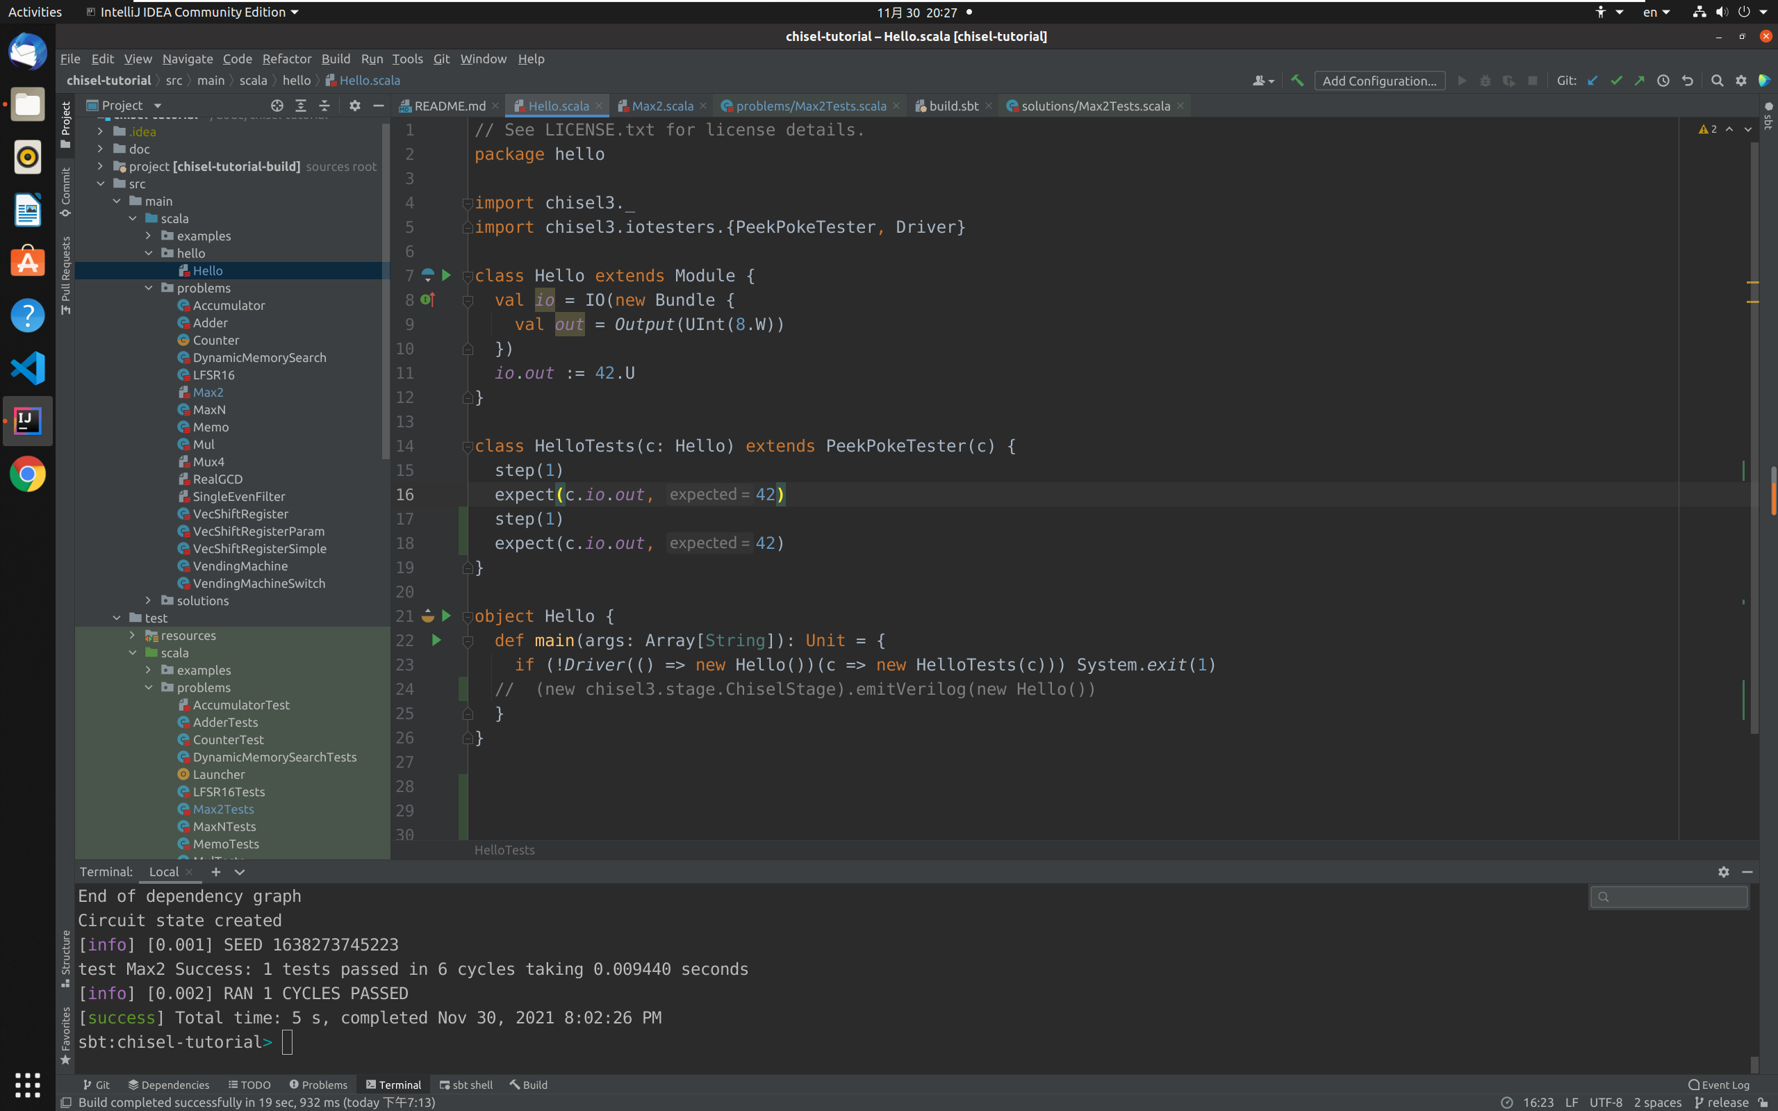Switch to the build.sbt editor tab
The image size is (1778, 1111).
[953, 106]
